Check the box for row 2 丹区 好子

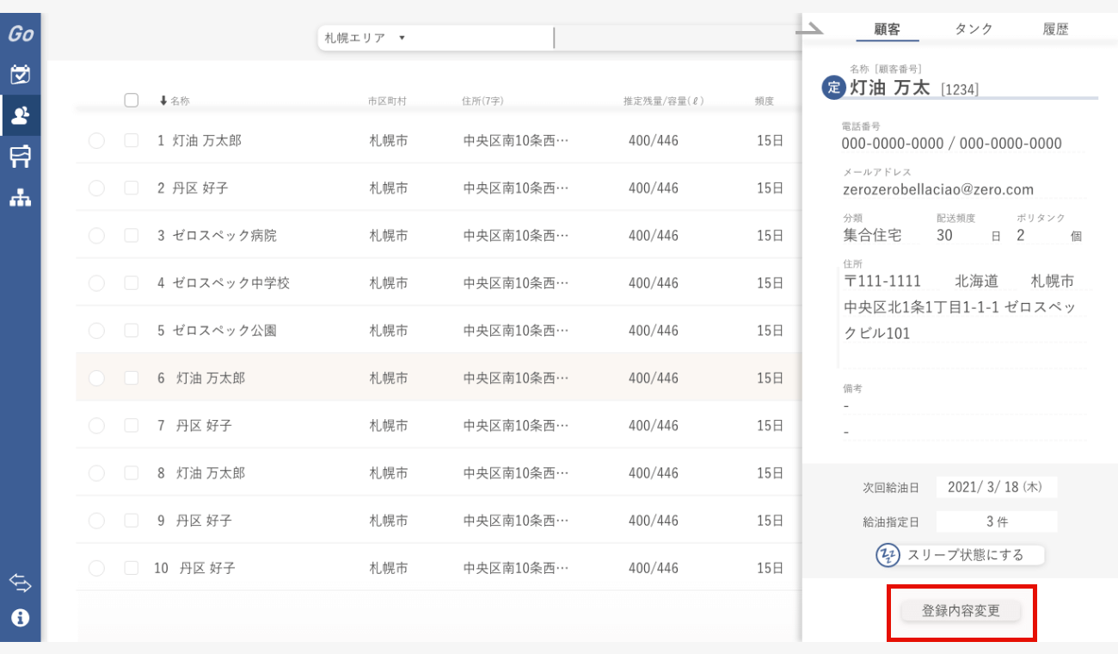[132, 188]
